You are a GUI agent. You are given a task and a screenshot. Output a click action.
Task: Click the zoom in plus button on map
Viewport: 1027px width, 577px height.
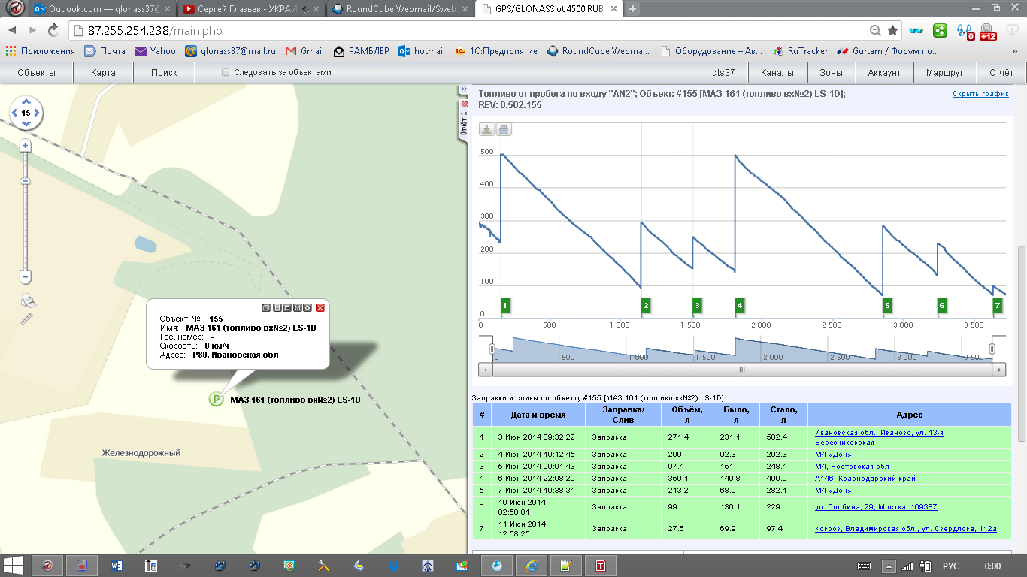pyautogui.click(x=26, y=145)
